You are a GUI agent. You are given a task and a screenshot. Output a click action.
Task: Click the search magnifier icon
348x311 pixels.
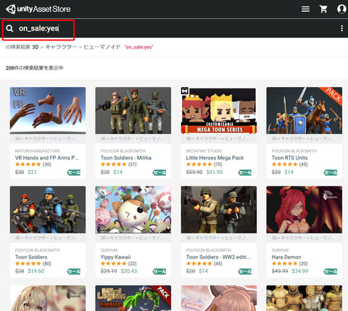coord(9,28)
